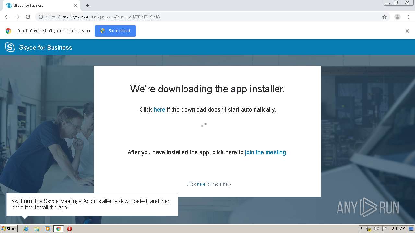Minimize the Chrome window
Image resolution: width=415 pixels, height=233 pixels.
(387, 3)
